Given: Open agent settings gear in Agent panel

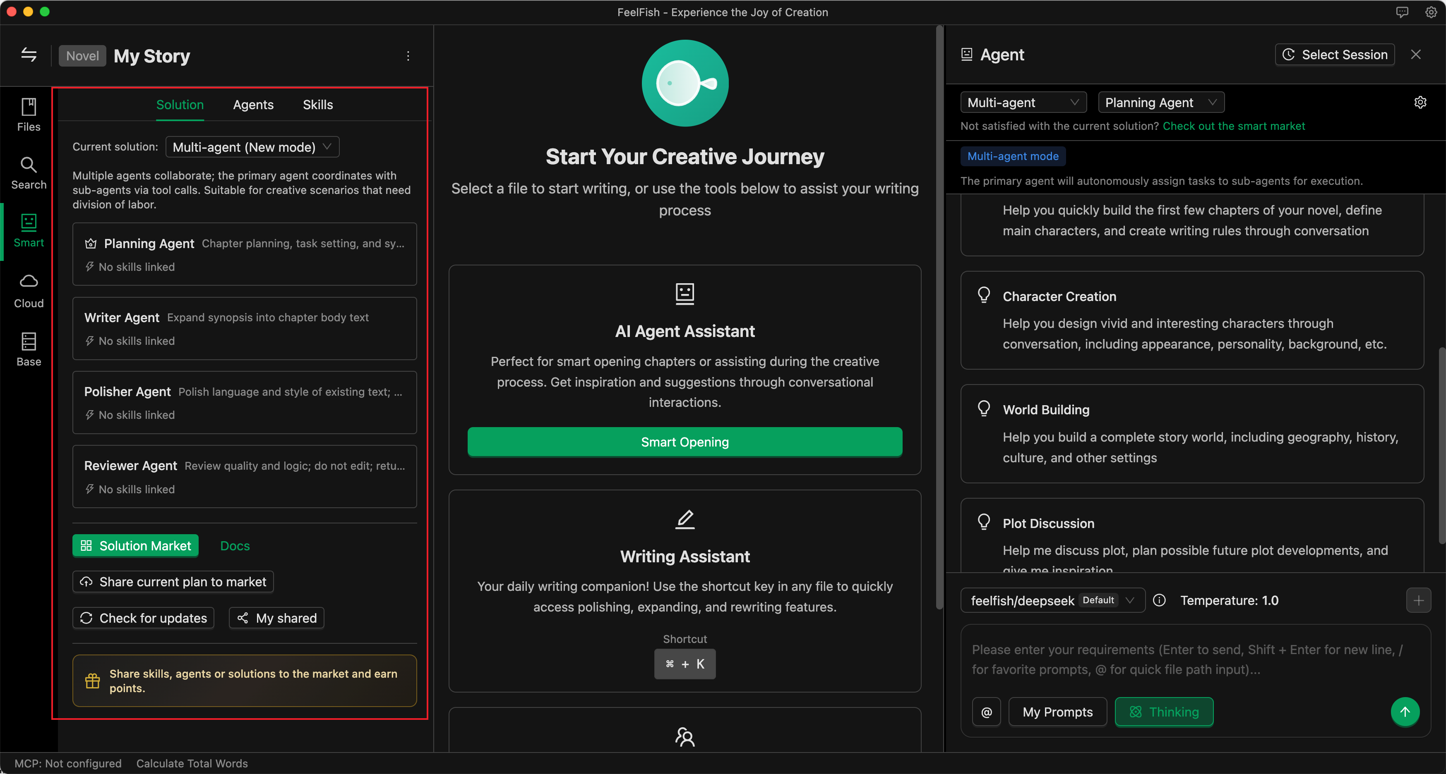Looking at the screenshot, I should click(1420, 102).
